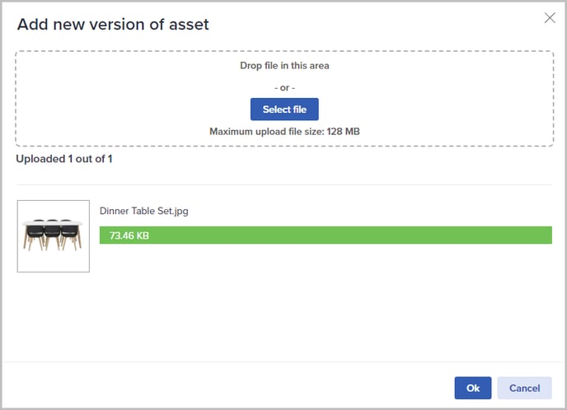The width and height of the screenshot is (567, 410).
Task: Click the 73.46 KB size label
Action: (x=129, y=235)
